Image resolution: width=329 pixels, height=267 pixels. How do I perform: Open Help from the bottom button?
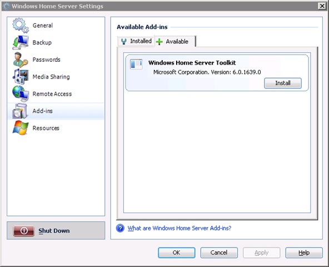pos(304,253)
